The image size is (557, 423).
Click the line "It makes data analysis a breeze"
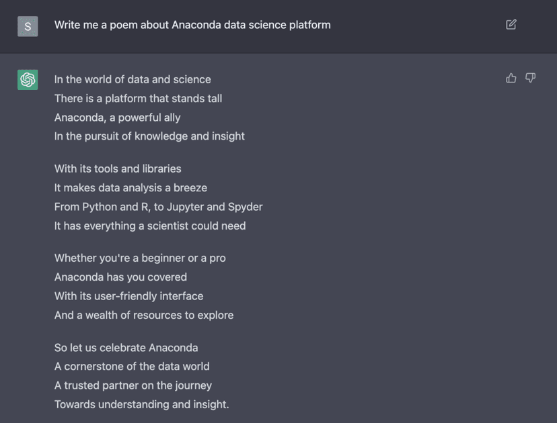[x=131, y=188]
